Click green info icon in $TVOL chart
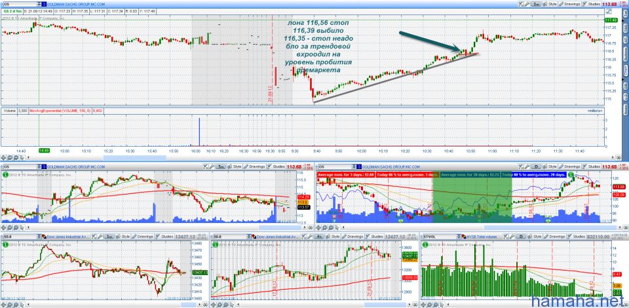This screenshot has height=308, width=629. pyautogui.click(x=425, y=244)
